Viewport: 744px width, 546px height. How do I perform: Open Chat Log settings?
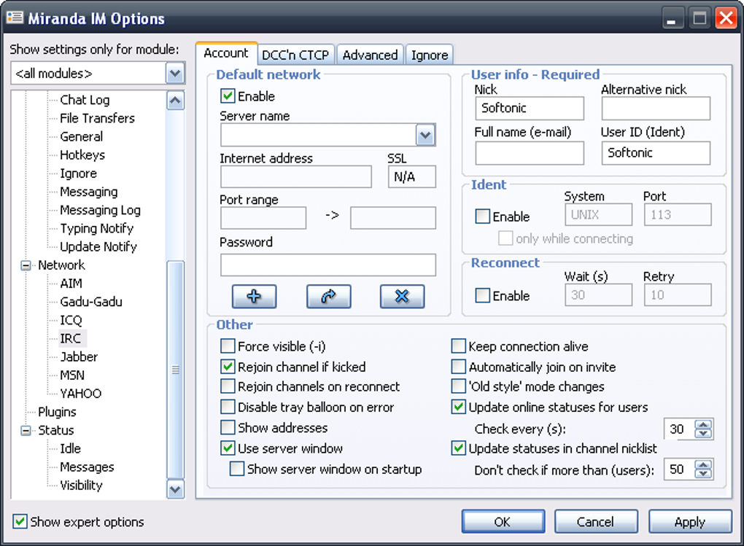click(85, 100)
